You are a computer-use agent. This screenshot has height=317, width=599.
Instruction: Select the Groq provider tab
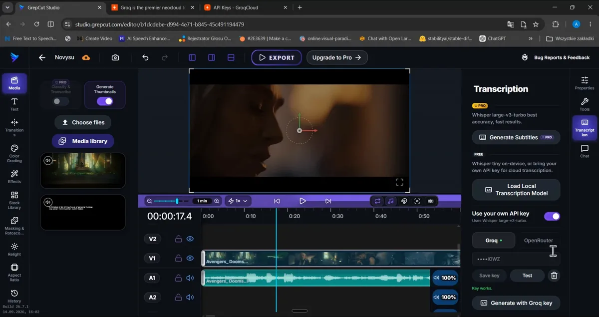[x=494, y=240]
